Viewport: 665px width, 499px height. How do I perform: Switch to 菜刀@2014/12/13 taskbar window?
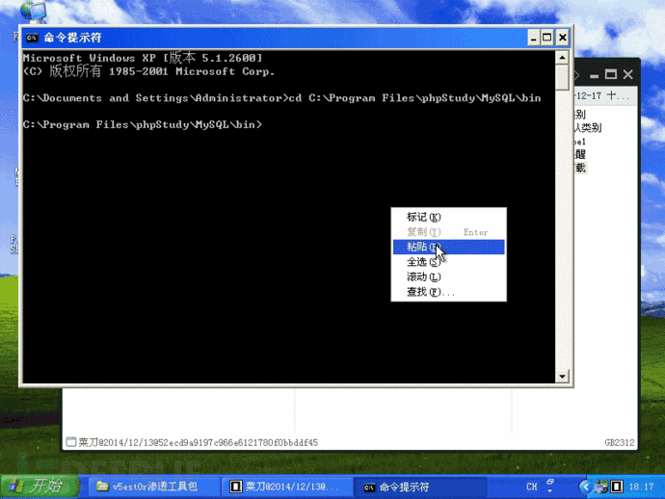point(287,486)
